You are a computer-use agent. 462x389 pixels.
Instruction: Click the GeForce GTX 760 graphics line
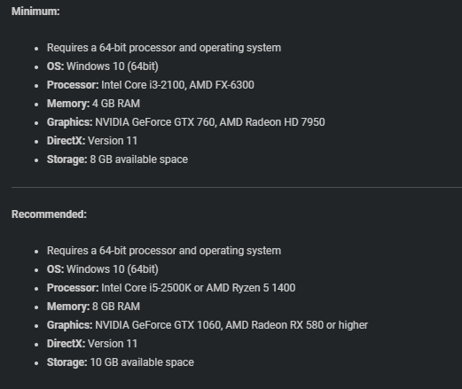(x=186, y=122)
